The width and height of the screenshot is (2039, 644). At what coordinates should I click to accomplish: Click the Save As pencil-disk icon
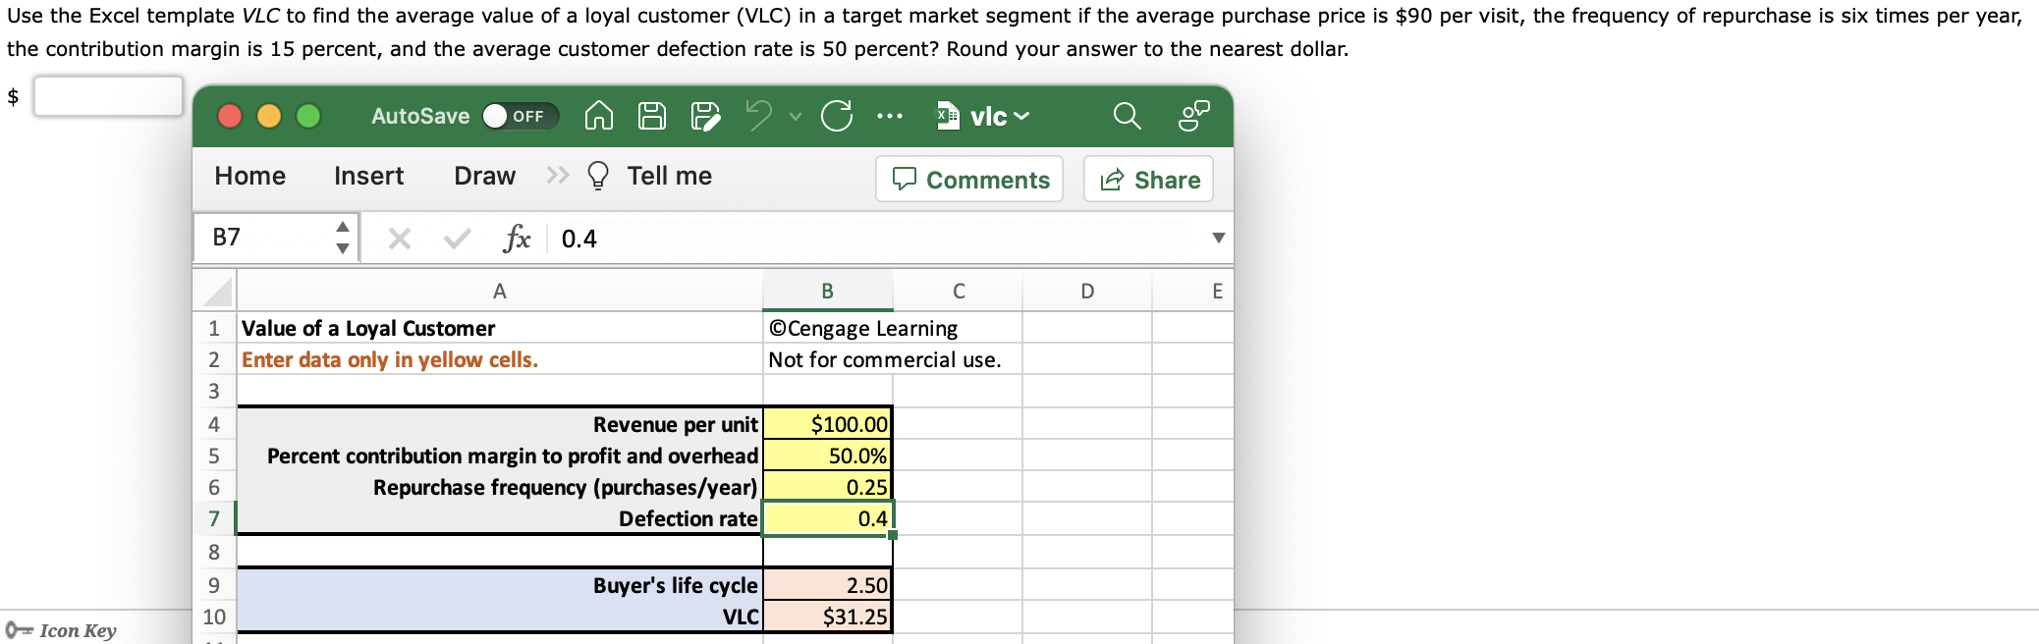pos(705,116)
